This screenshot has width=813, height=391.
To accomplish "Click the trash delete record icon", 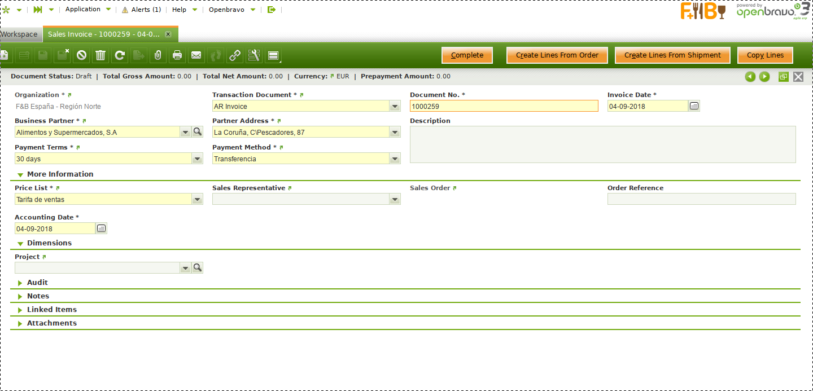I will (x=100, y=55).
